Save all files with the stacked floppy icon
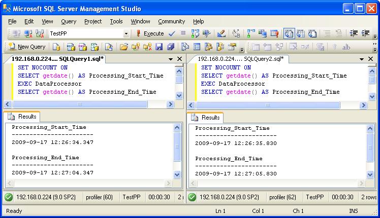Viewport: 380px width, 218px height. pos(171,47)
